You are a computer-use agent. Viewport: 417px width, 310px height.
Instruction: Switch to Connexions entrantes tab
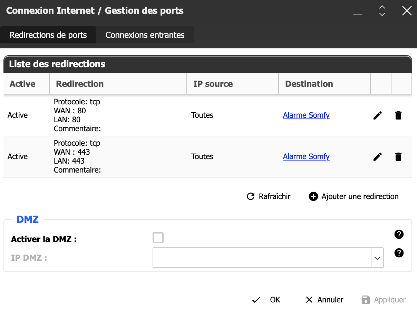tap(145, 35)
